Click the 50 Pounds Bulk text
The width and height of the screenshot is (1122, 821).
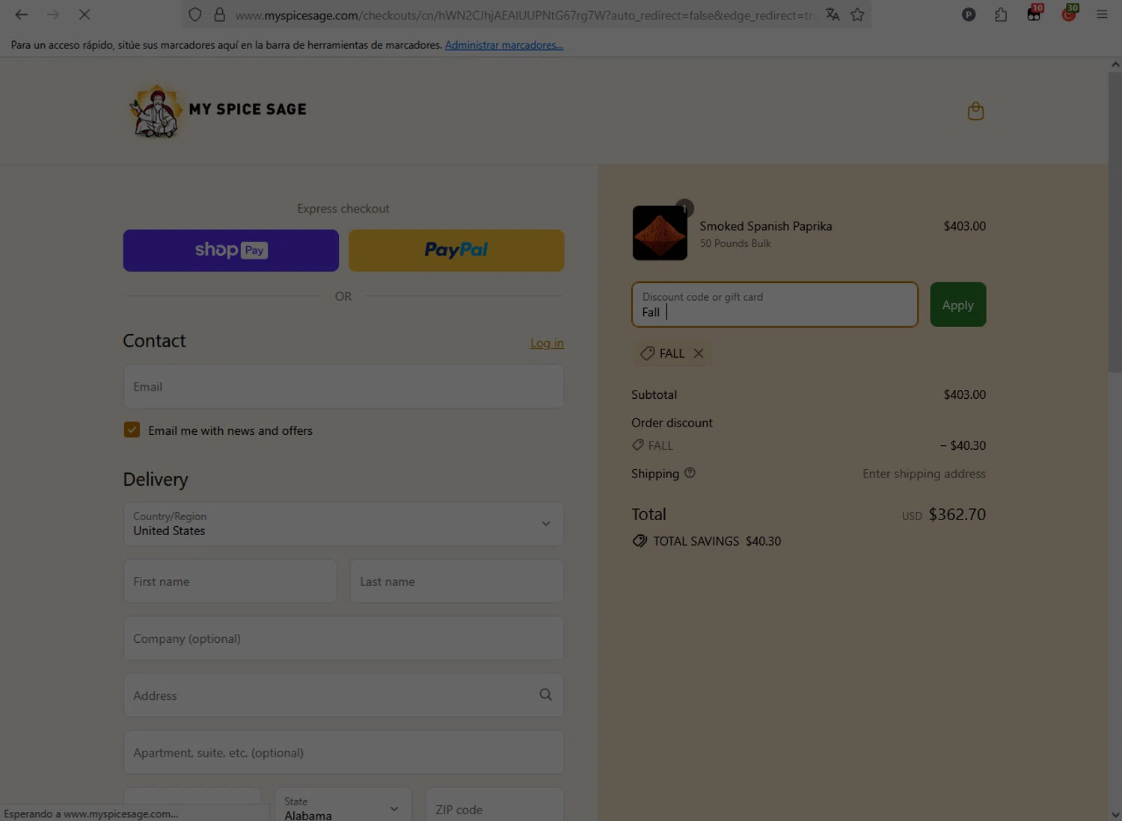(735, 243)
